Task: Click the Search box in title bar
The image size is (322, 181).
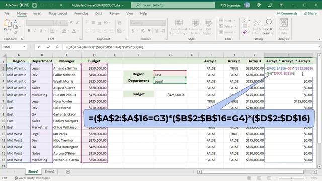Action: coord(173,5)
